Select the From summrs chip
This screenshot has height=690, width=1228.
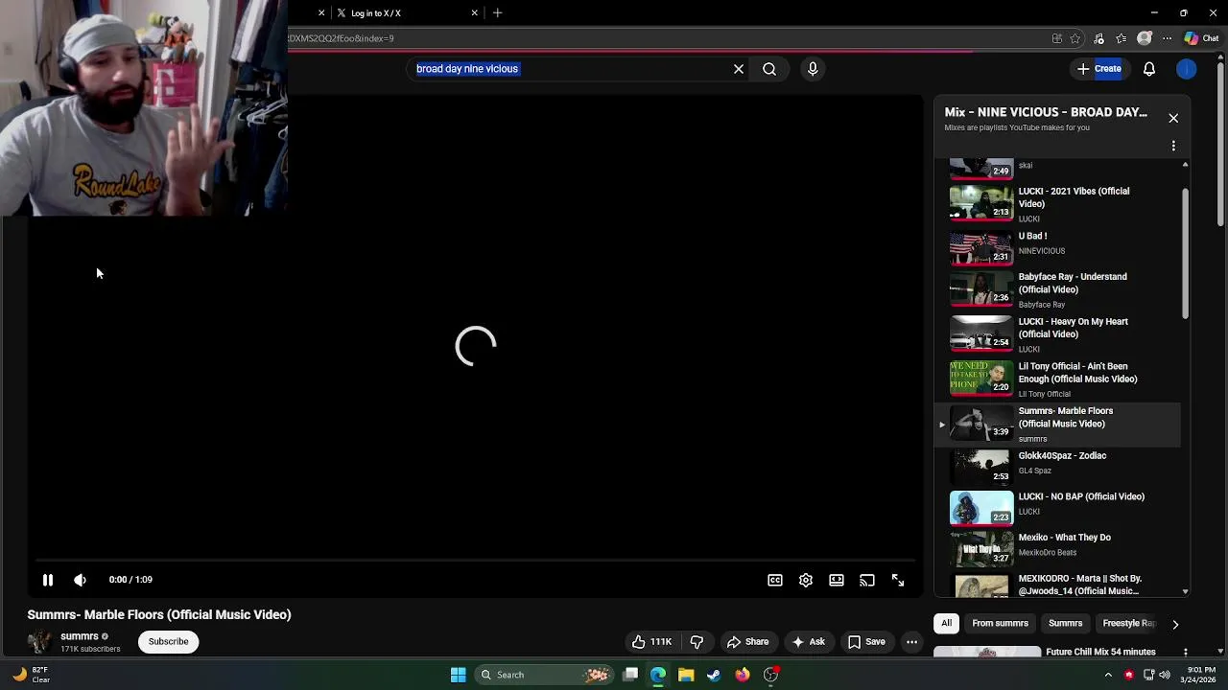1000,624
